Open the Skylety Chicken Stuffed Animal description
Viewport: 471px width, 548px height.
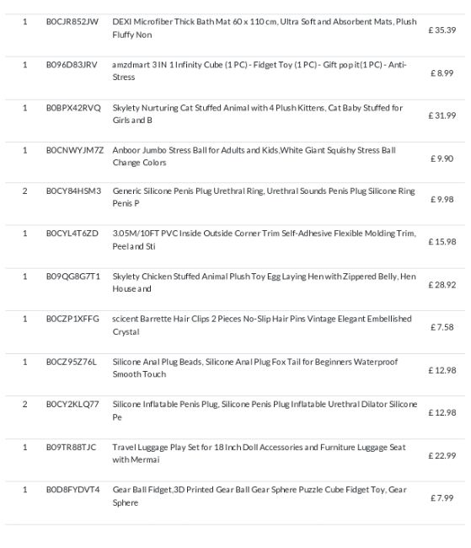click(x=265, y=282)
